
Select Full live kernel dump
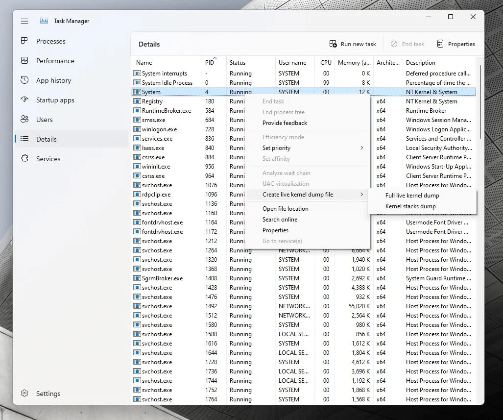(412, 195)
